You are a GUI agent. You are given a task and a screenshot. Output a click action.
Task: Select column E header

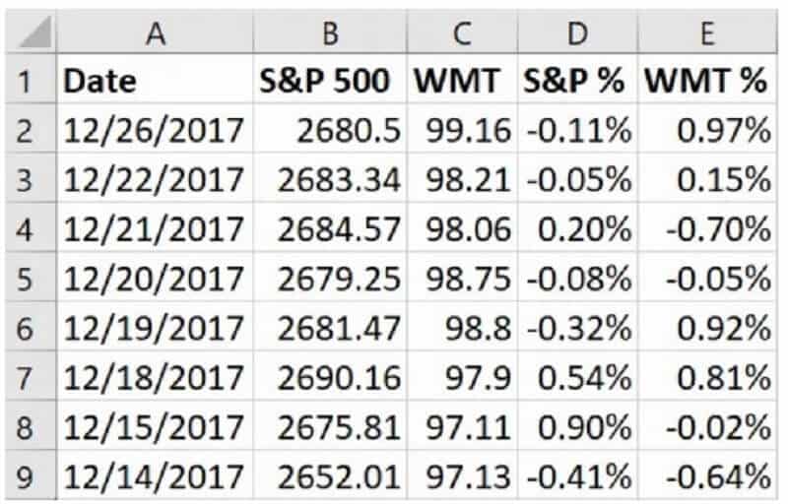tap(707, 32)
